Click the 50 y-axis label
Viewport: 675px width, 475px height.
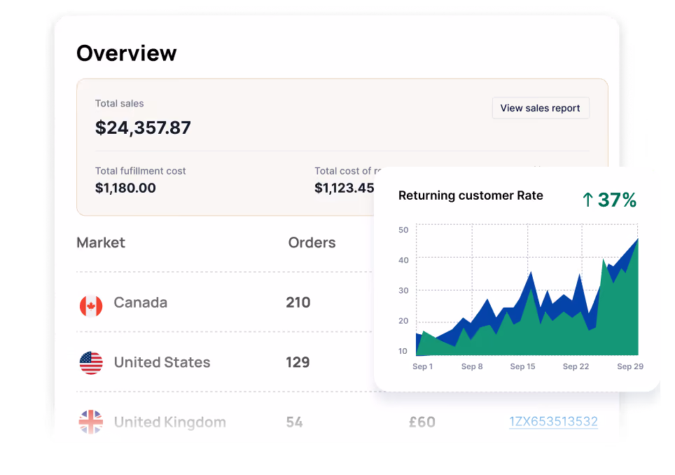[x=403, y=230]
